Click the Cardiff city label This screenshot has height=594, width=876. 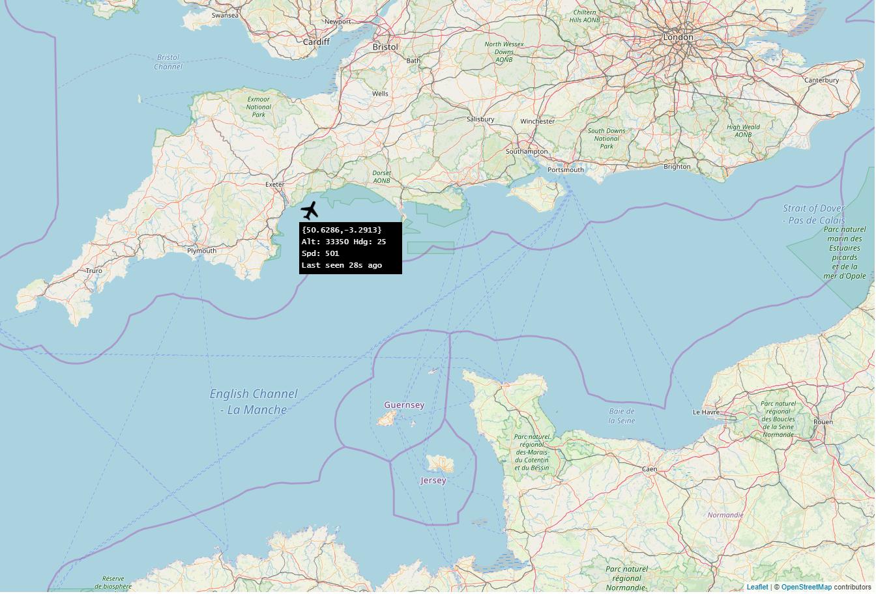pos(317,42)
